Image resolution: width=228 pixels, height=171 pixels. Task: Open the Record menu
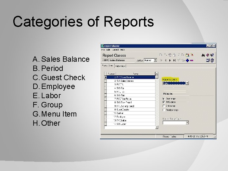pos(115,50)
